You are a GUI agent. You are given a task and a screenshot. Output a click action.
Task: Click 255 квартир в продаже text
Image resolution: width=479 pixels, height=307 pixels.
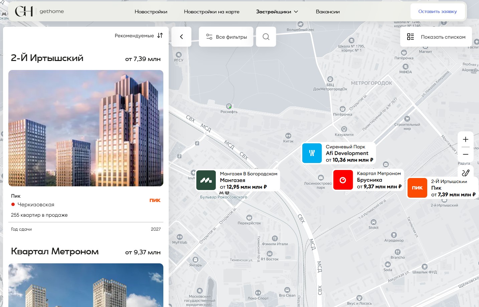pos(39,215)
